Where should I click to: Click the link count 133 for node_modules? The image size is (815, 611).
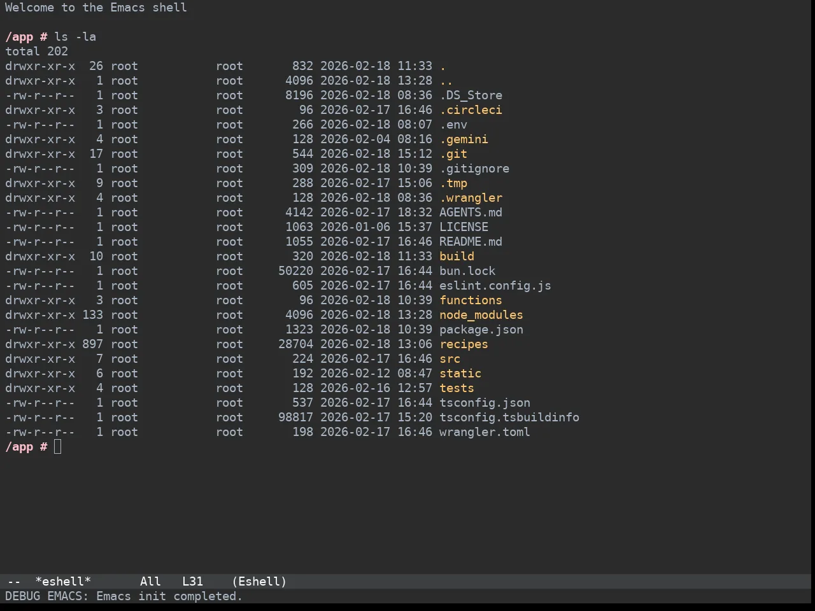92,315
